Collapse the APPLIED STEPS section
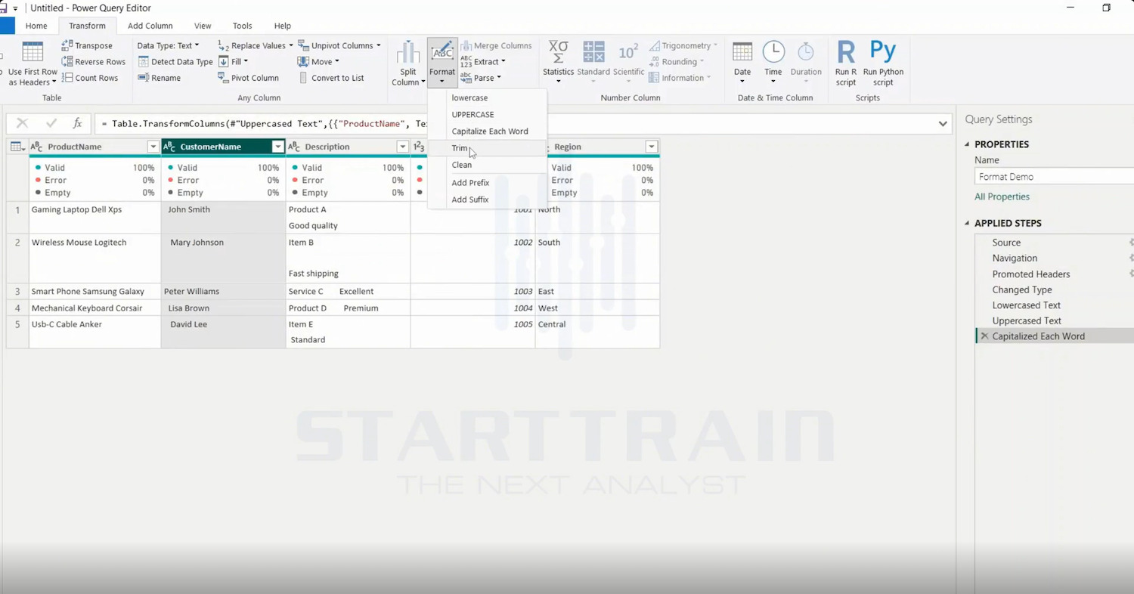The height and width of the screenshot is (594, 1134). [967, 223]
